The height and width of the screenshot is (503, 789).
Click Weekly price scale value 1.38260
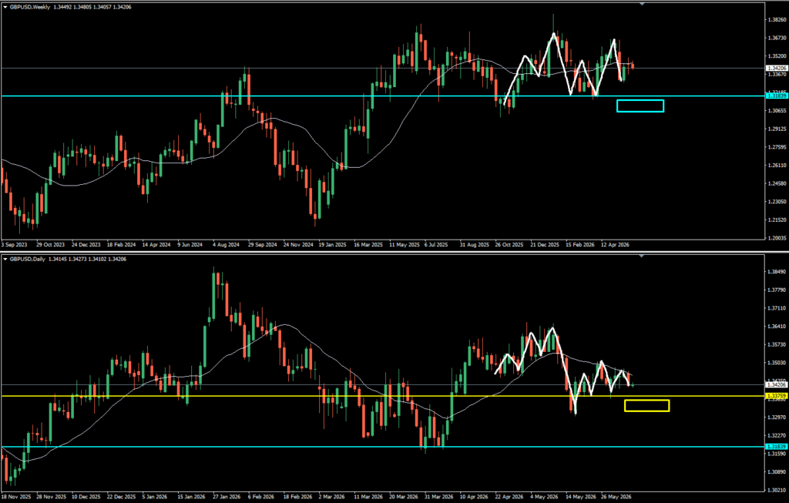(x=777, y=19)
